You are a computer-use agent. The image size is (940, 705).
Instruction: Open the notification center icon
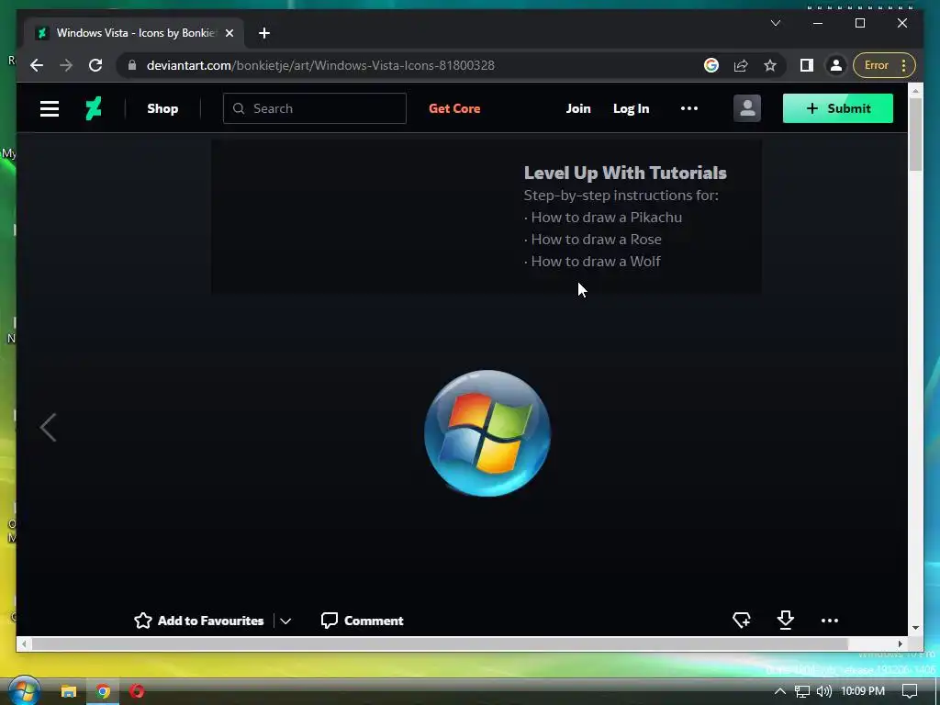(910, 691)
